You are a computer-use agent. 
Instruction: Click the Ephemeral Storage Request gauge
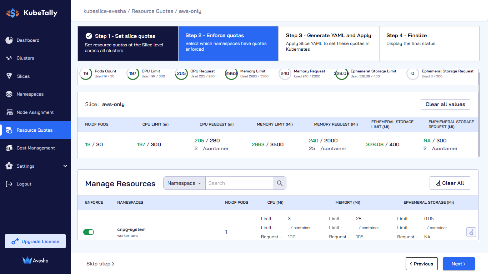[413, 73]
